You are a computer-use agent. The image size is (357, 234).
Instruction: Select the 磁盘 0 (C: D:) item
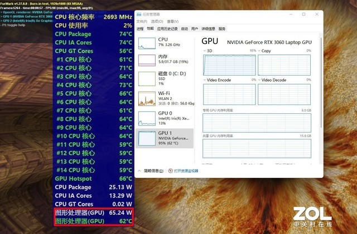[x=165, y=78]
